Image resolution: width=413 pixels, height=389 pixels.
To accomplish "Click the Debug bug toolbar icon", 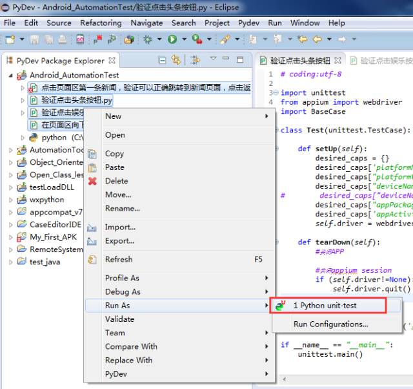I will point(148,39).
